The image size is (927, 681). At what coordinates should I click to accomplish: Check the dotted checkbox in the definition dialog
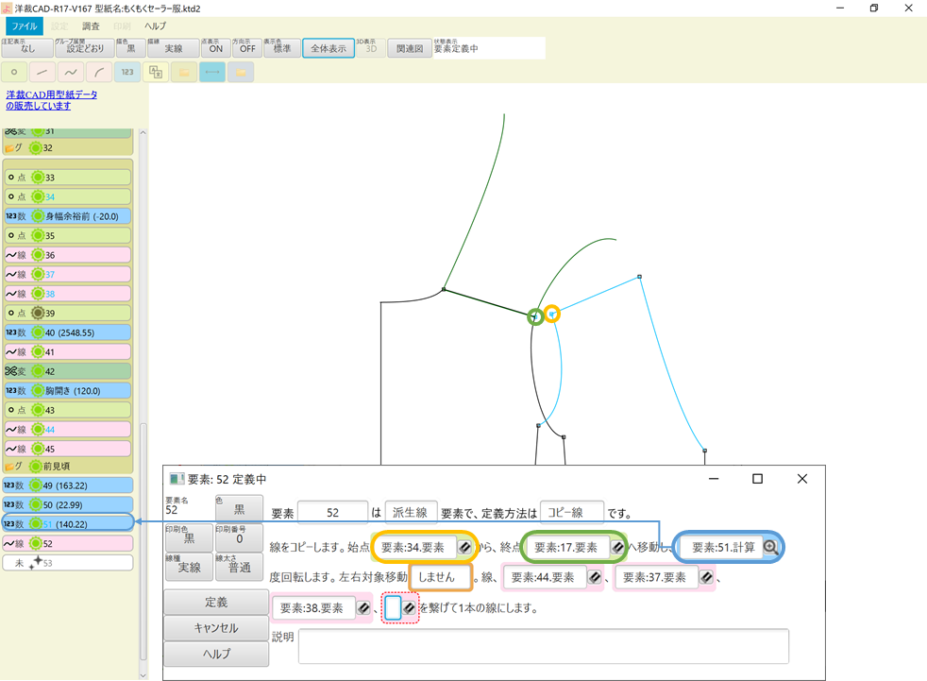pos(391,607)
